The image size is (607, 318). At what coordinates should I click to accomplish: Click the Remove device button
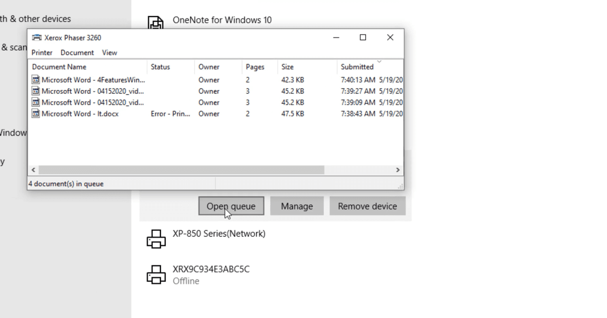tap(367, 206)
